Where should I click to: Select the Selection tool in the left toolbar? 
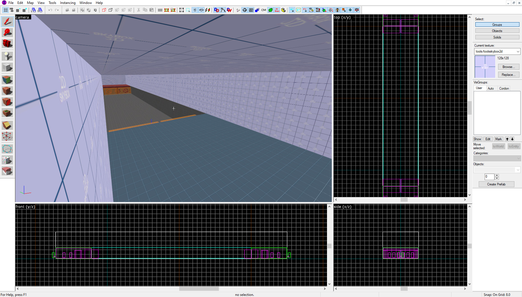click(x=7, y=22)
